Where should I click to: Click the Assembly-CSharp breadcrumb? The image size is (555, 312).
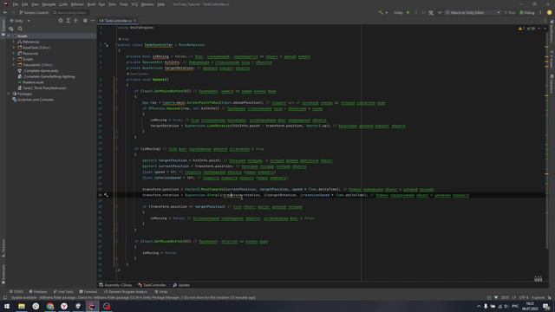pyautogui.click(x=115, y=285)
